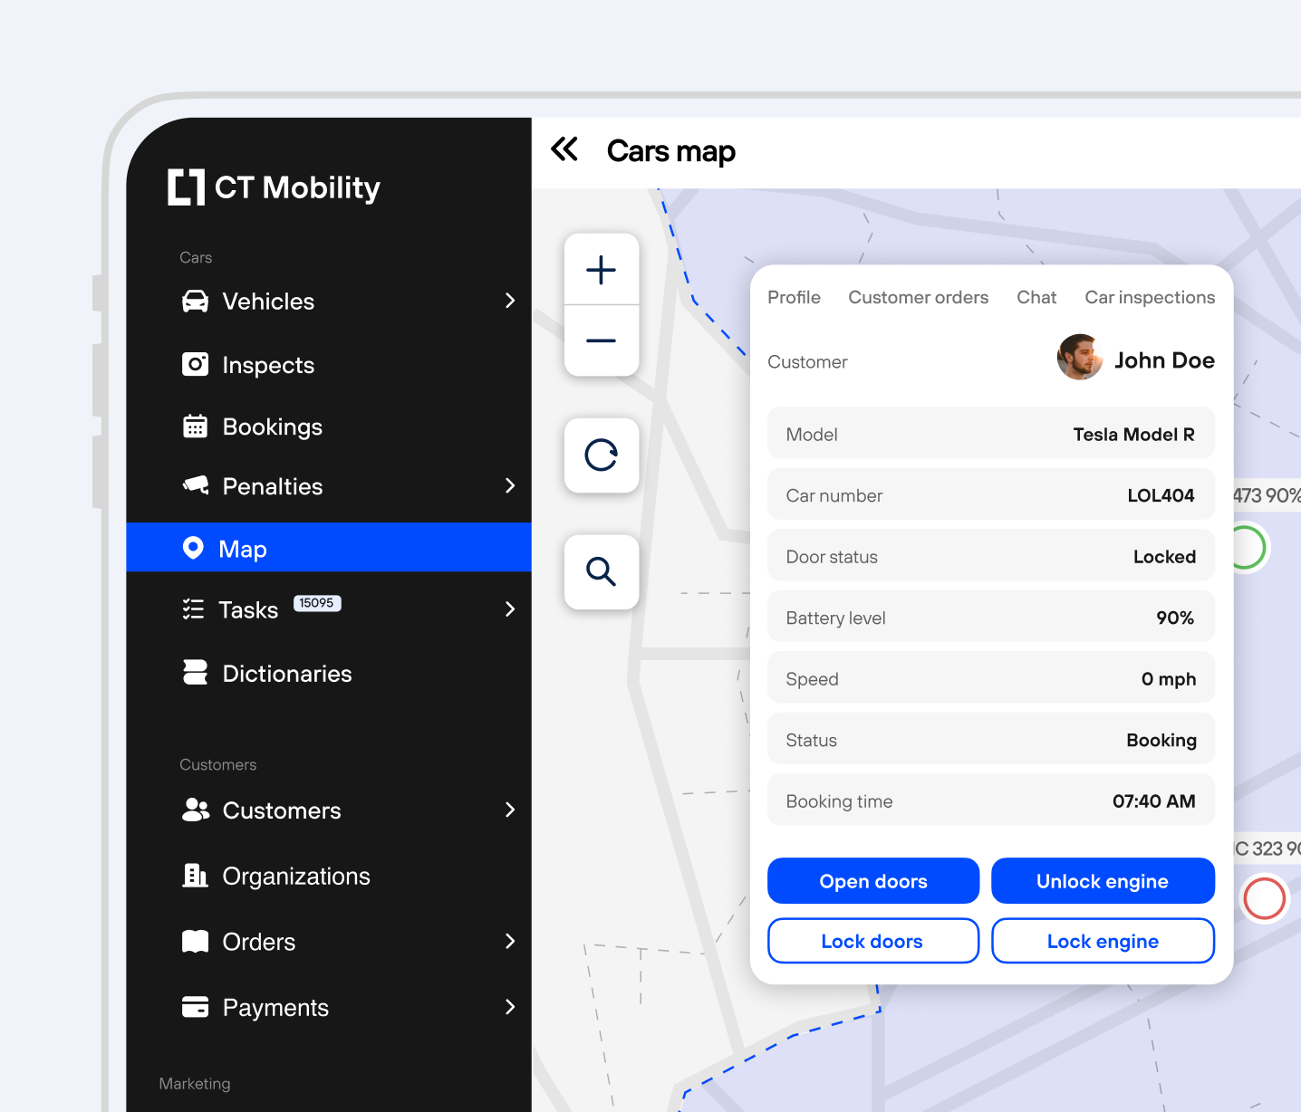The image size is (1301, 1112).
Task: Click the Lock engine button
Action: coord(1103,941)
